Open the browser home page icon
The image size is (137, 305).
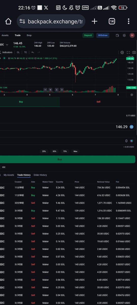[x=8, y=21]
